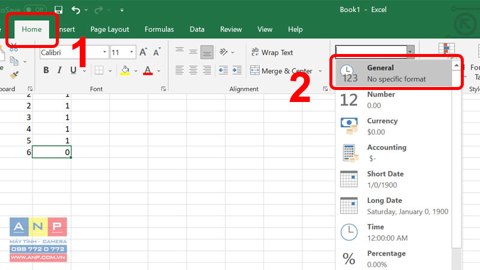Click the Conditional Formatting icon

click(446, 49)
